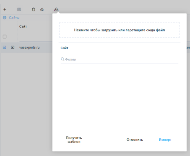Click the file upload drop zone area
Viewport: 190px width, 156px height.
pyautogui.click(x=119, y=30)
